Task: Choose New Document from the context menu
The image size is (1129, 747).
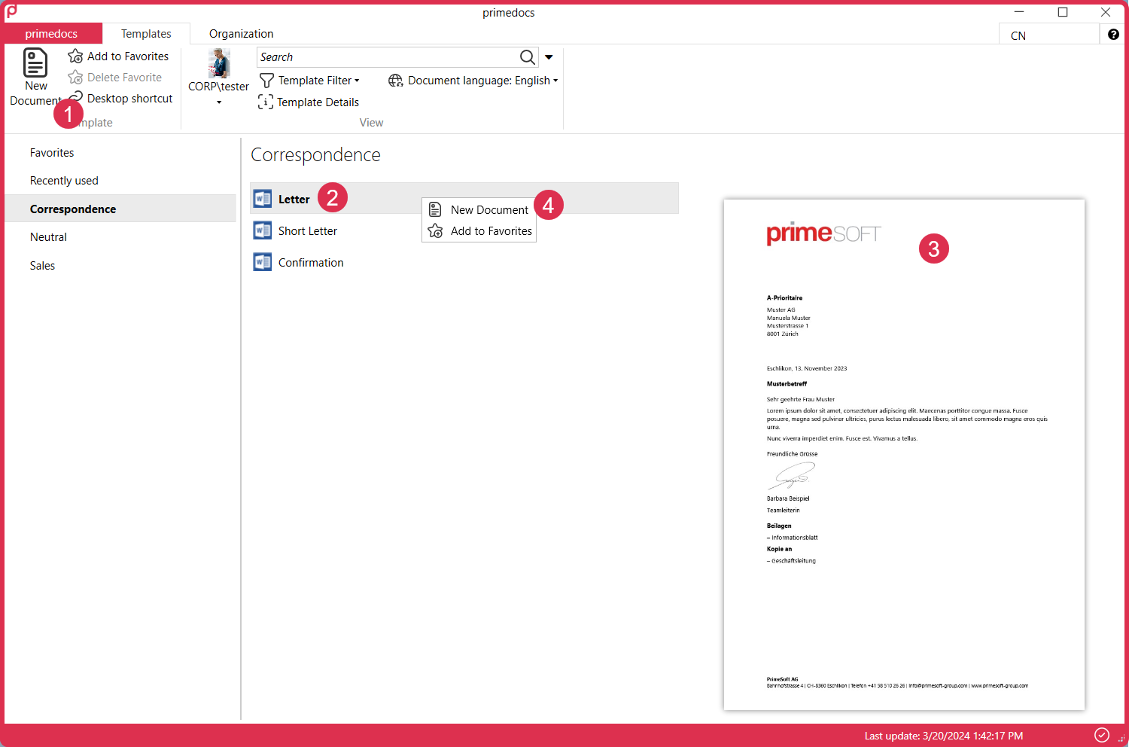Action: (479, 210)
